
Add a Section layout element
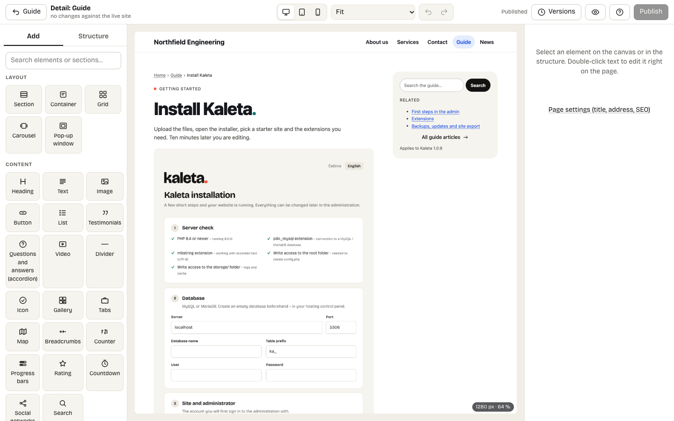[x=24, y=99]
